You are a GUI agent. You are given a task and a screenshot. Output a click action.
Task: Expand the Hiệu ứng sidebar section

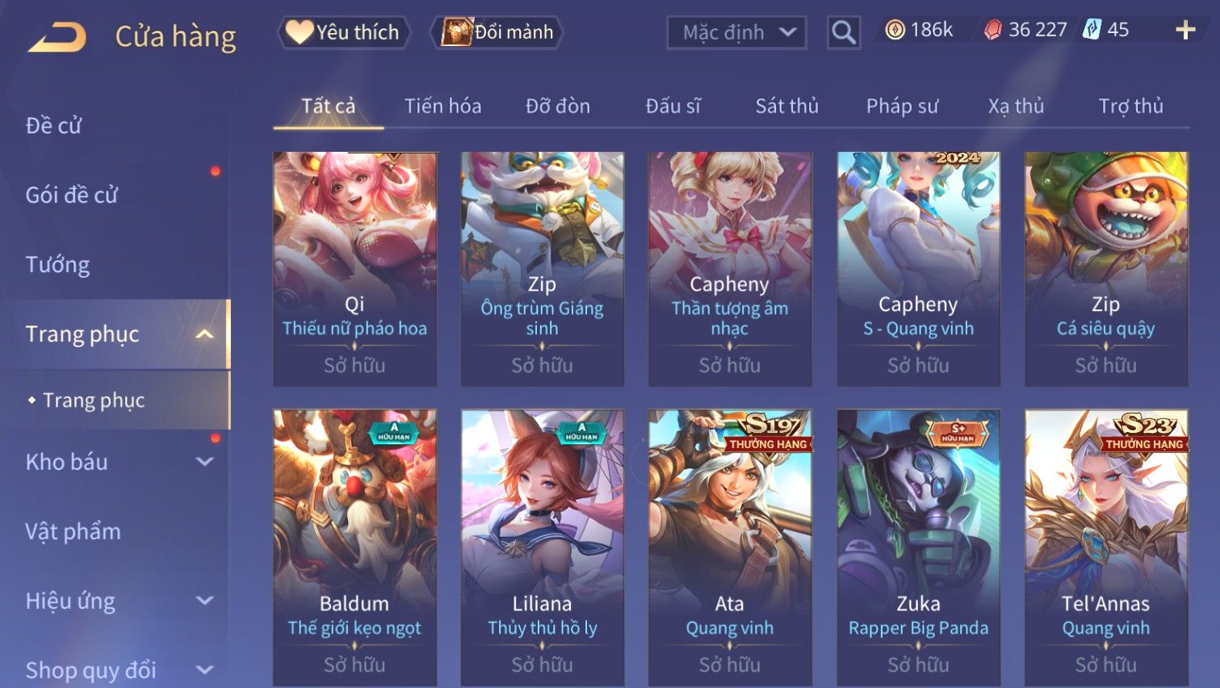205,600
